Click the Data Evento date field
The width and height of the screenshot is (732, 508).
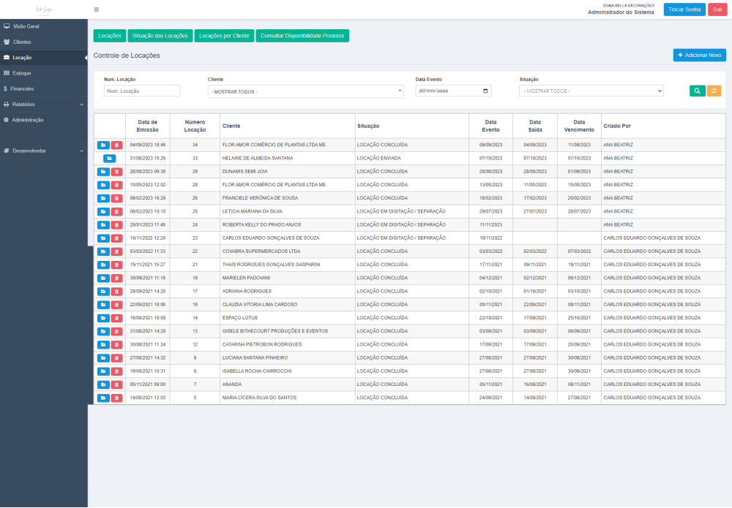(x=453, y=91)
